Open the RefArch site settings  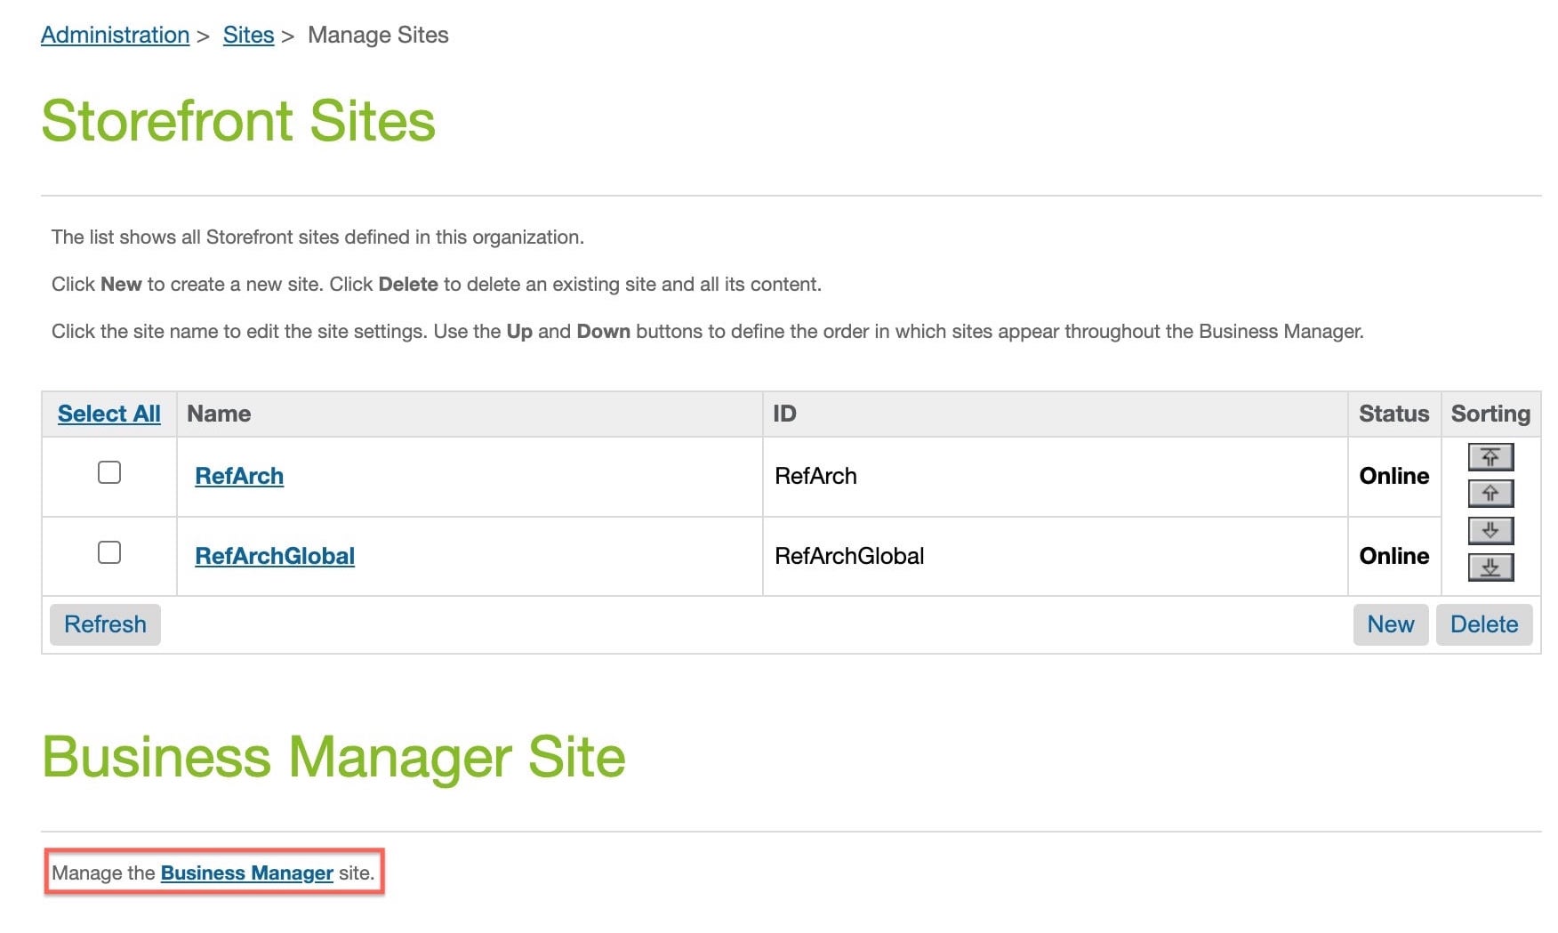click(239, 476)
